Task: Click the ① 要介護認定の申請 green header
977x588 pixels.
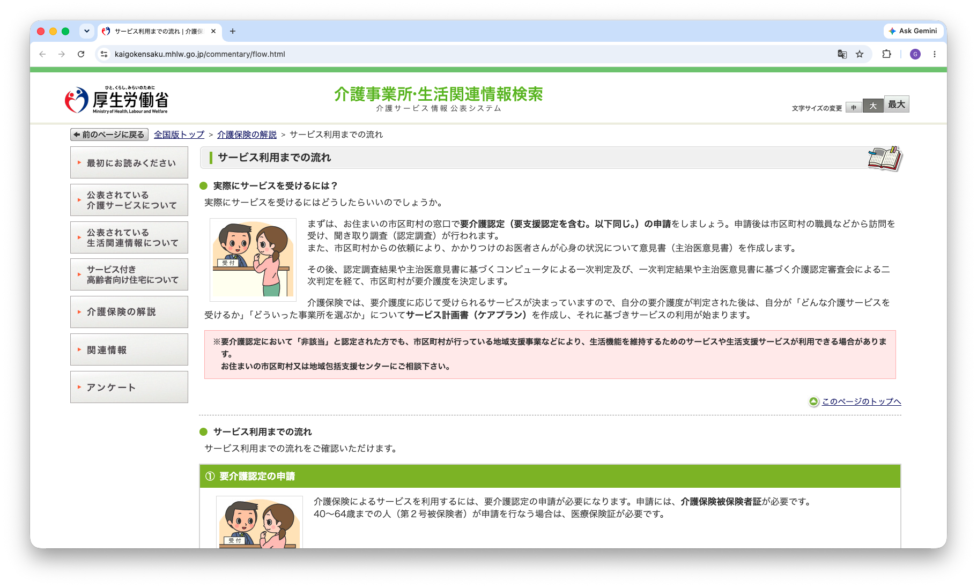Action: click(x=550, y=476)
